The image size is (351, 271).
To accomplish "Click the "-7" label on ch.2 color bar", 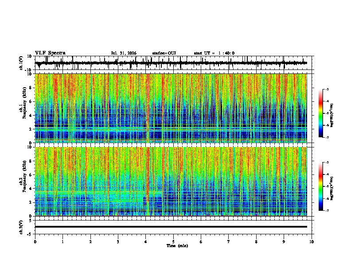I will 327,211.
